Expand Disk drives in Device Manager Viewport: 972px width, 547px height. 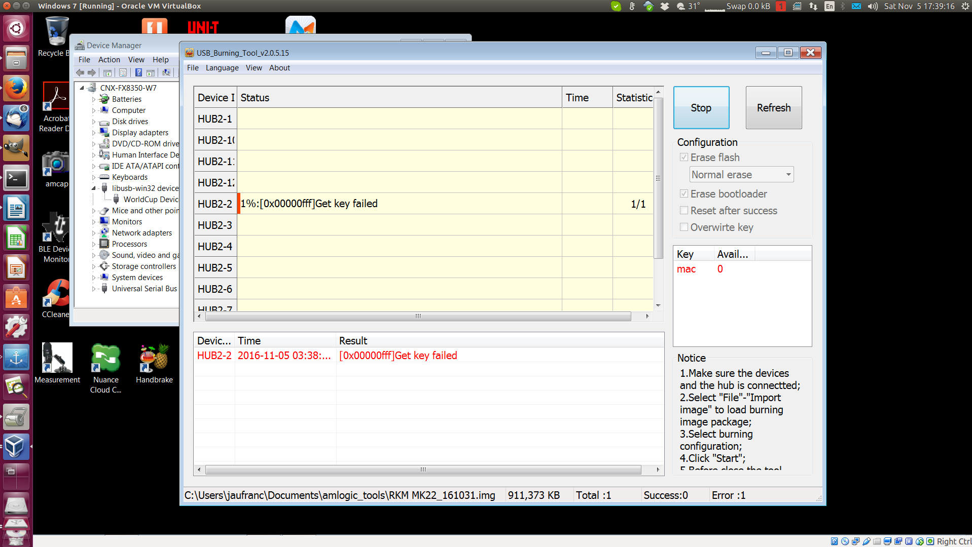(94, 122)
